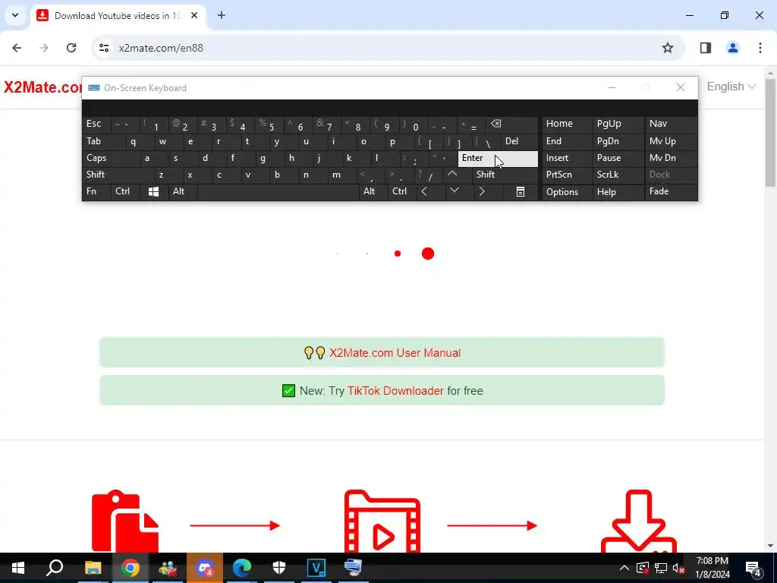Click the PrtScn key
The width and height of the screenshot is (777, 583).
[x=567, y=175]
